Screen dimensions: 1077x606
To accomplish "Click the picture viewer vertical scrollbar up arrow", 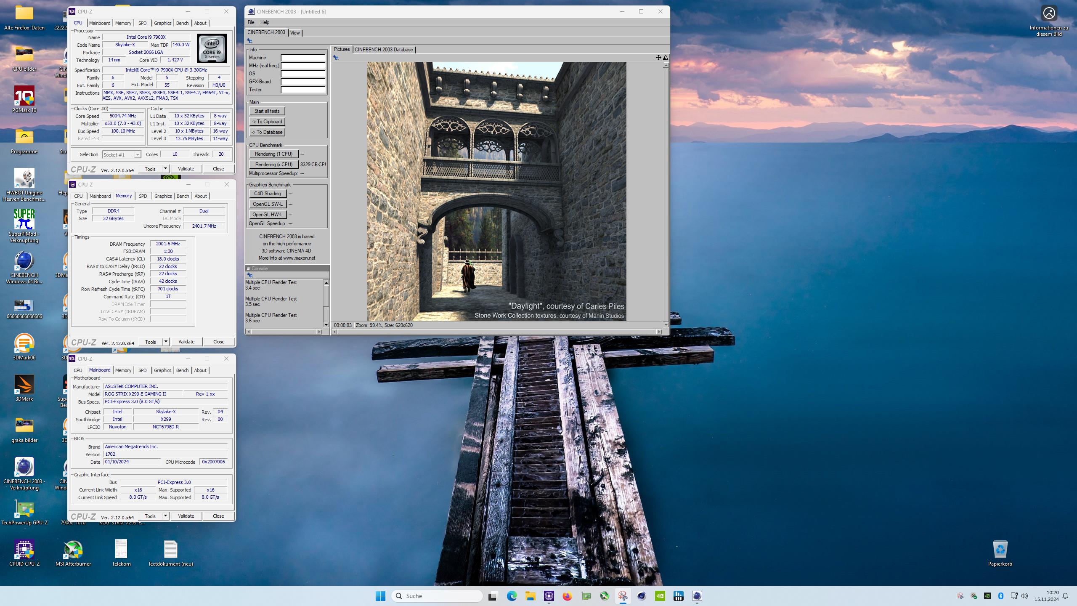I will [x=666, y=65].
